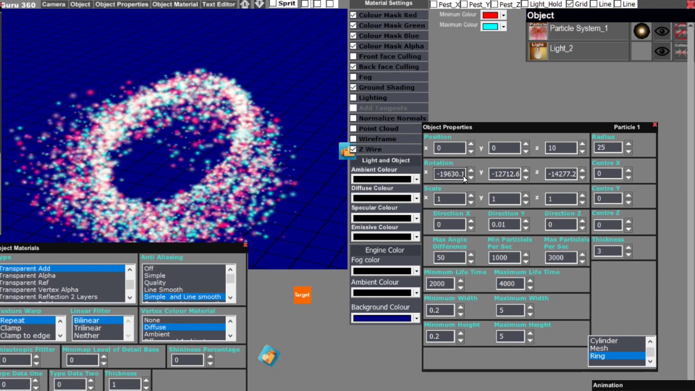Screen dimensions: 695x391
Task: Open Minimum Colour dropdown arrow
Action: pos(503,15)
